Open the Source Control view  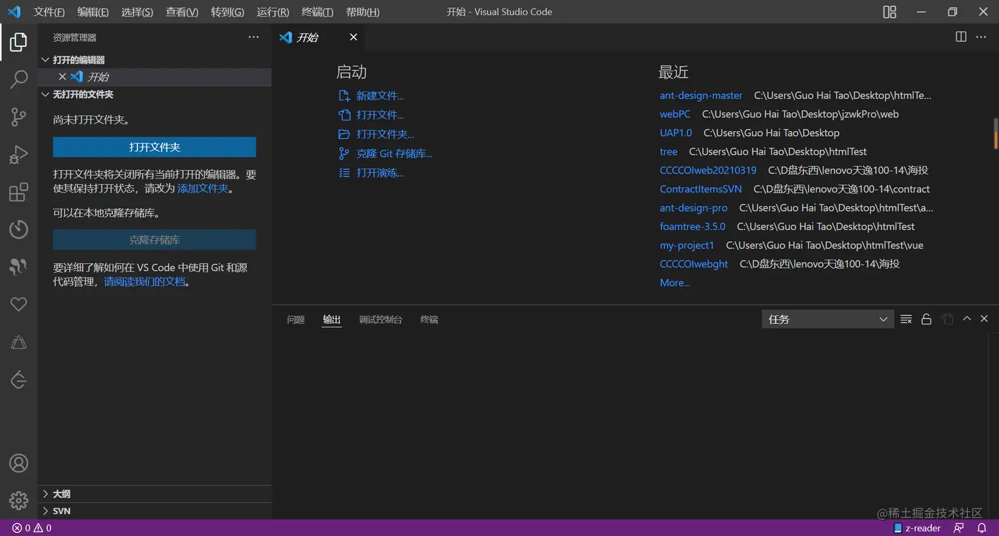pyautogui.click(x=18, y=117)
